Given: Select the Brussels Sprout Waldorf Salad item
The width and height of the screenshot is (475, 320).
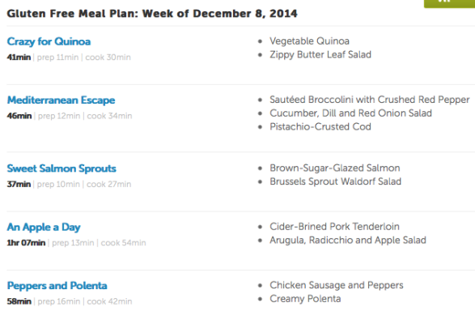Looking at the screenshot, I should click(x=335, y=181).
